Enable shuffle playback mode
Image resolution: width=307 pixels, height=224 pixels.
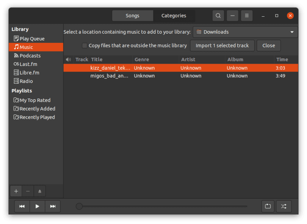tap(284, 206)
